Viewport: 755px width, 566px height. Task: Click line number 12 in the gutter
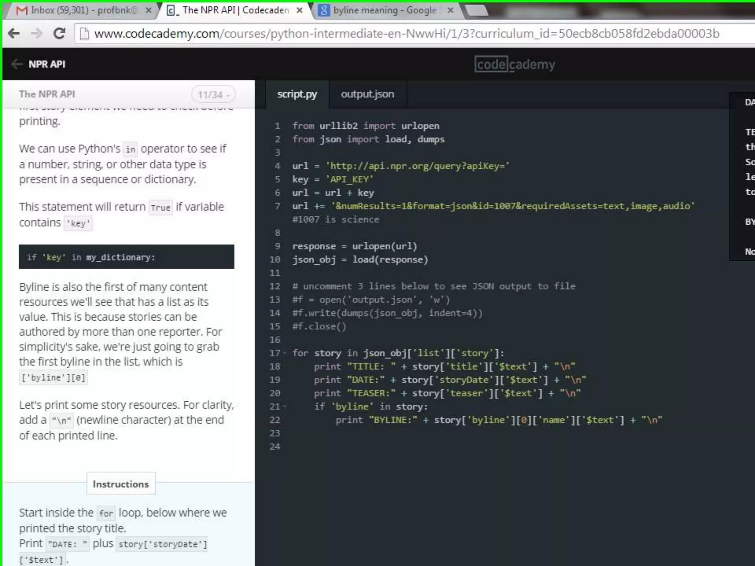pos(275,286)
